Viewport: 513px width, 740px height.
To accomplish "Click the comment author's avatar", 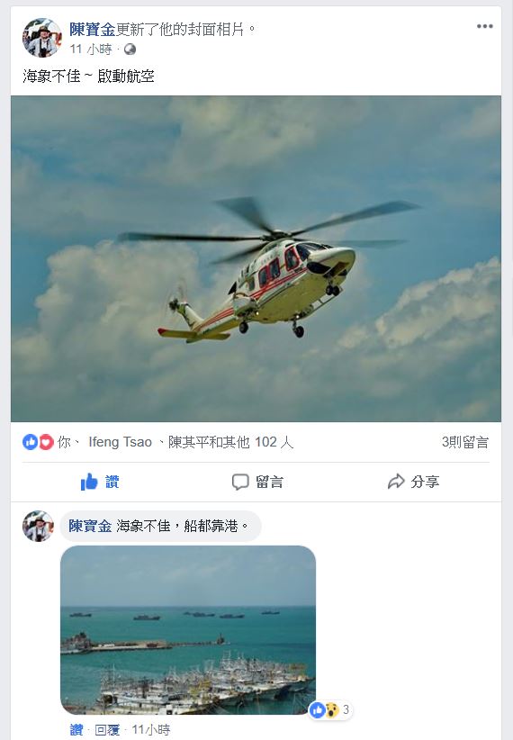I will (x=38, y=526).
